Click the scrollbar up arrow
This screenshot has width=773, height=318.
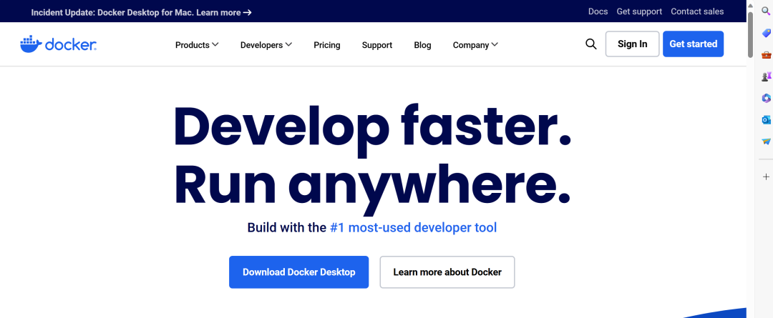click(x=750, y=5)
